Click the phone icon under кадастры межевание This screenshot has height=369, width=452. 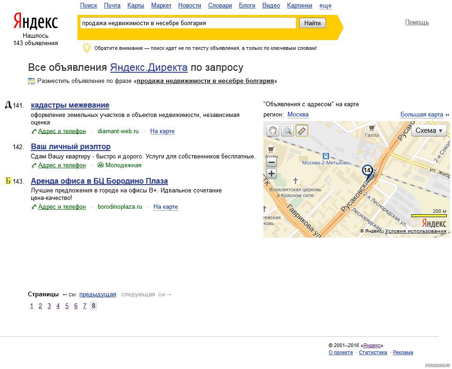coord(34,131)
